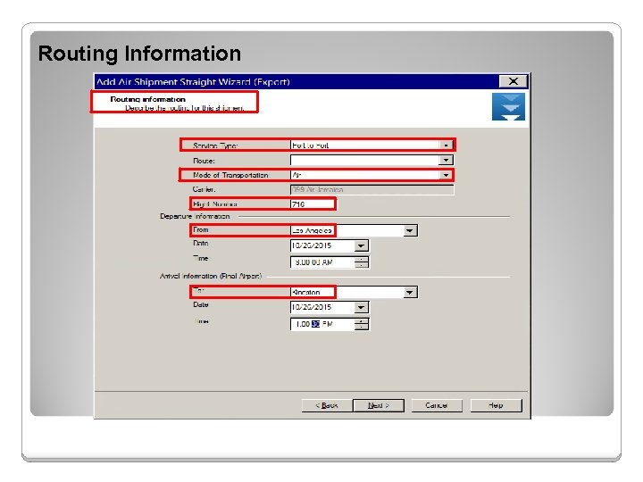
Task: Click the 'Carrier:' label
Action: [x=204, y=189]
